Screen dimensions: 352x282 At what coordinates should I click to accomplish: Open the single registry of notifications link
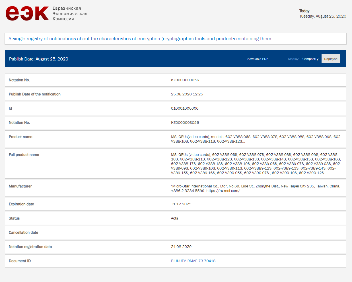140,39
